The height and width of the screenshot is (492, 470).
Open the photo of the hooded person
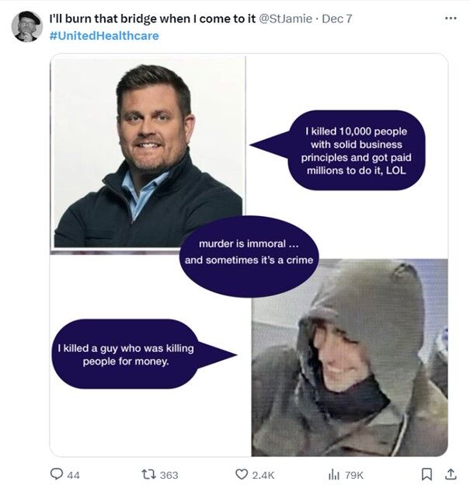coord(349,357)
